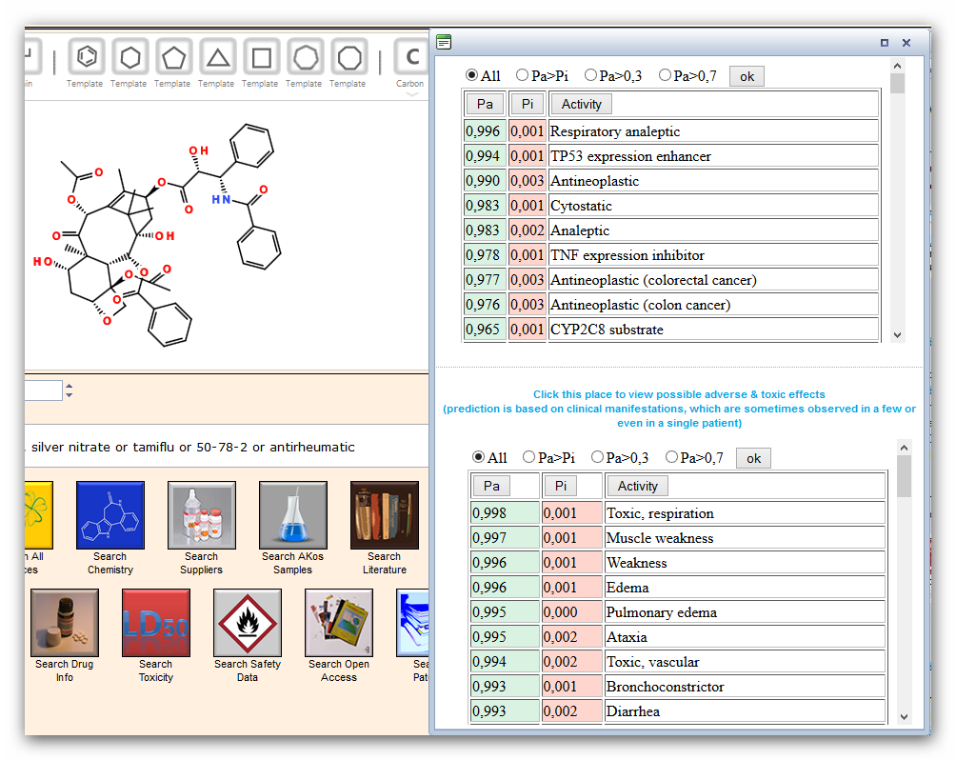Image resolution: width=956 pixels, height=760 pixels.
Task: Expand the chevron below the Carbon button
Action: pos(412,94)
